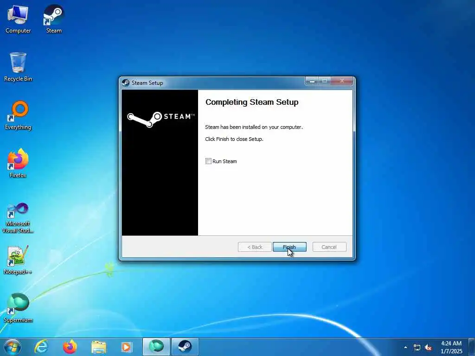Select the Firefox desktop shortcut
Viewport: 475px width, 356px height.
pos(18,163)
